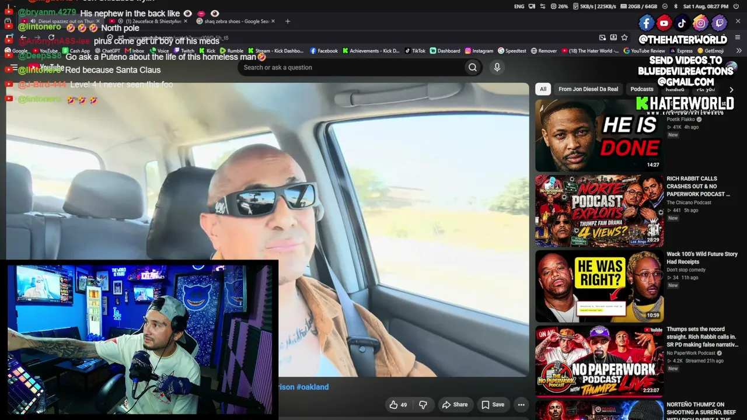Open the Speedtest bookmark
This screenshot has height=420, width=747.
click(x=512, y=51)
